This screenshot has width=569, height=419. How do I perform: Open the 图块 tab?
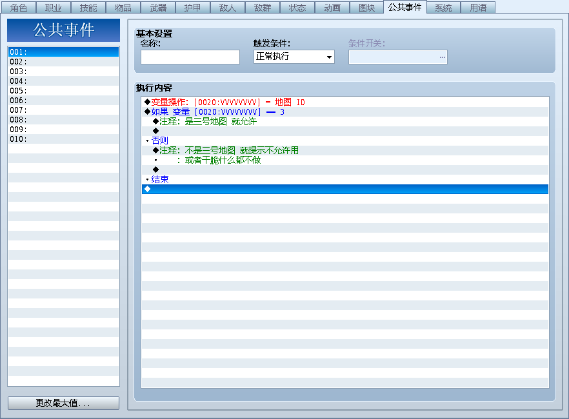[367, 7]
